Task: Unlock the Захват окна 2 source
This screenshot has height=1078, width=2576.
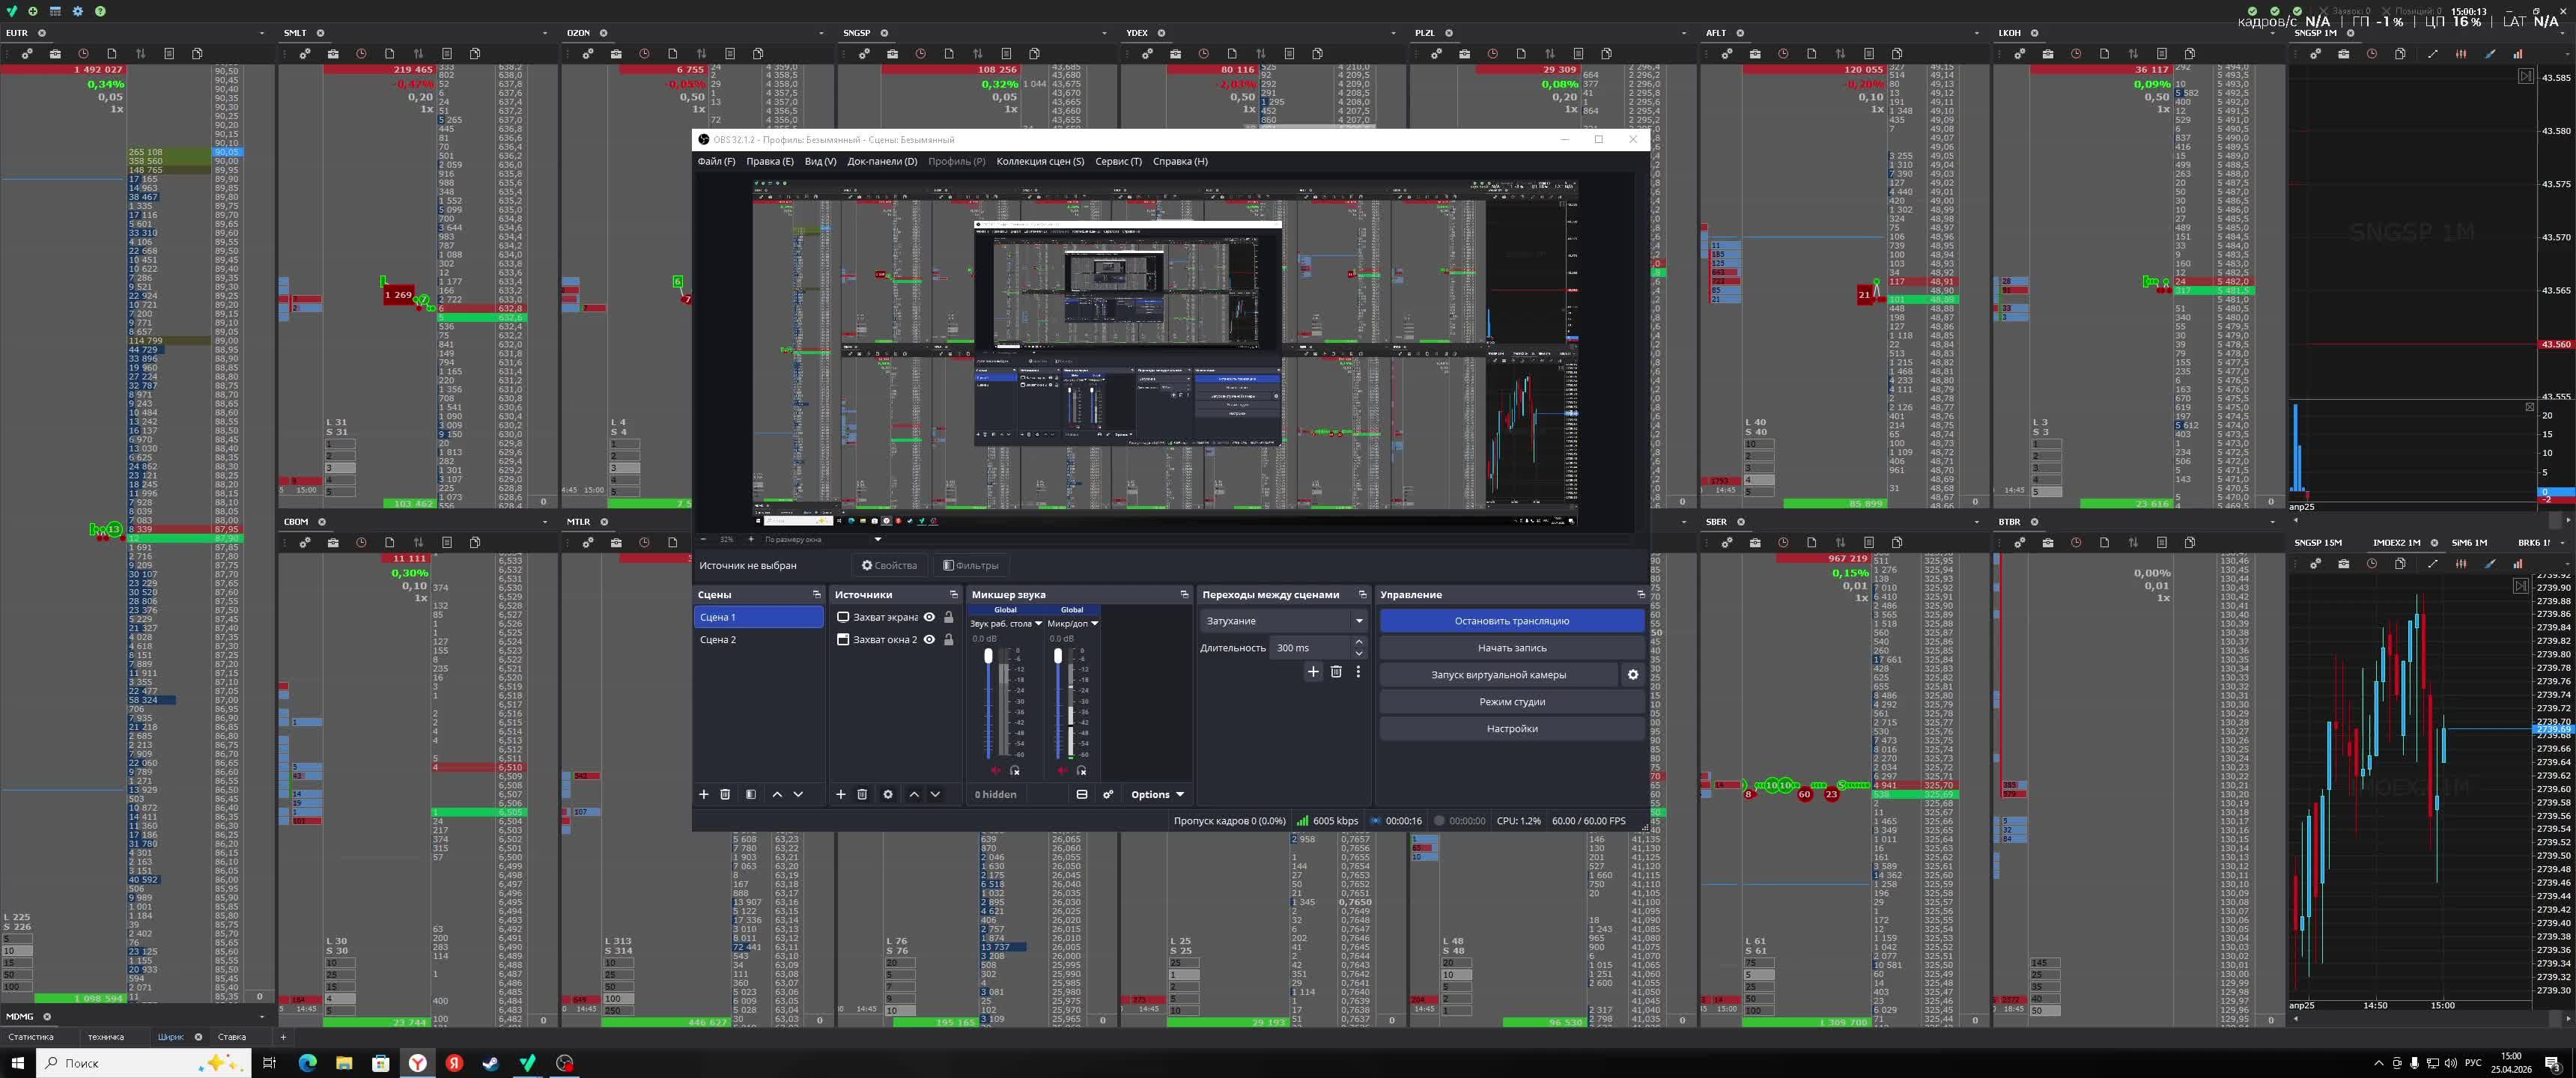Action: coord(949,640)
